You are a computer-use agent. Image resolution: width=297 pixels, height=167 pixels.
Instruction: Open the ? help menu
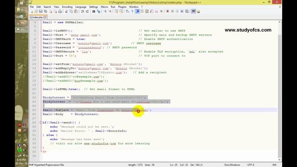[x=142, y=7]
